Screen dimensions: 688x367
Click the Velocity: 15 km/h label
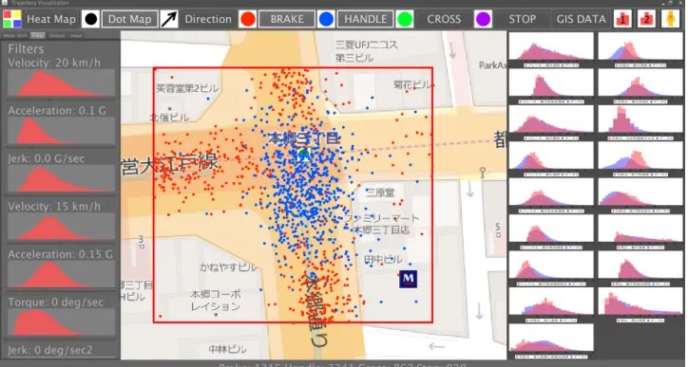point(54,207)
